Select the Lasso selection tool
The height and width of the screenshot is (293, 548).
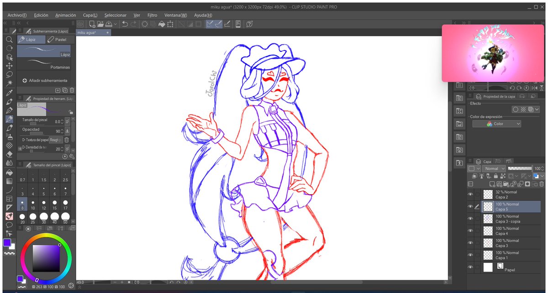pos(9,74)
